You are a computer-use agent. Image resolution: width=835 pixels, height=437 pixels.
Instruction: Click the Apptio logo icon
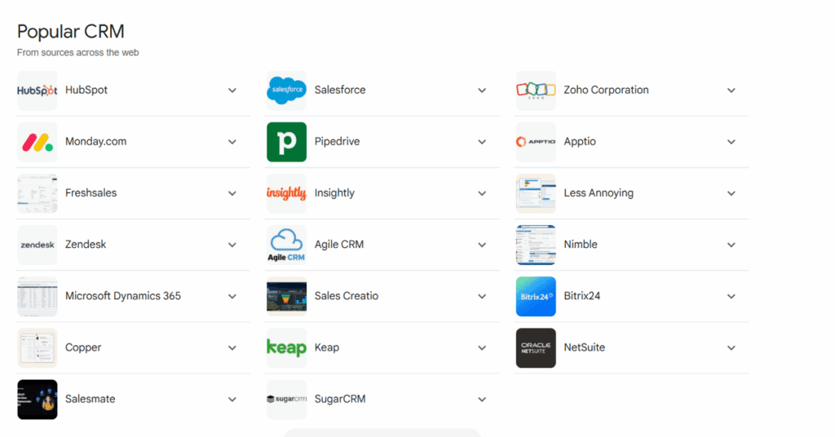tap(536, 142)
